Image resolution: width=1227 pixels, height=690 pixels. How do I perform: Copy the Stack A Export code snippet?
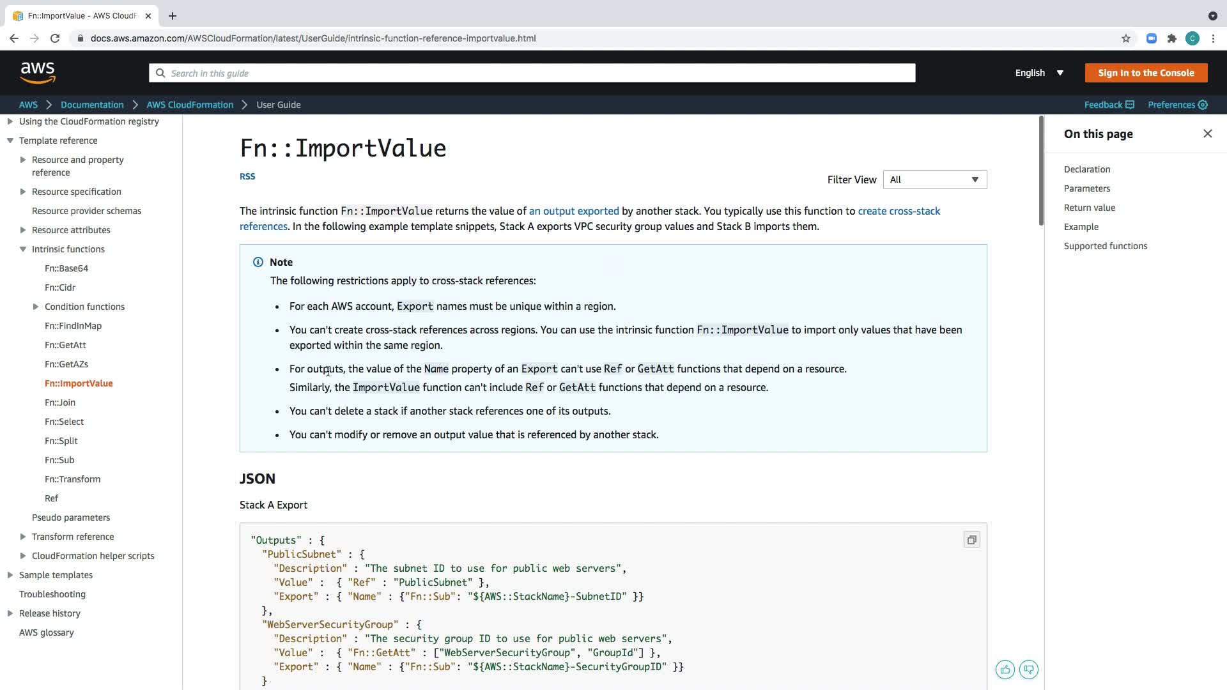[971, 540]
